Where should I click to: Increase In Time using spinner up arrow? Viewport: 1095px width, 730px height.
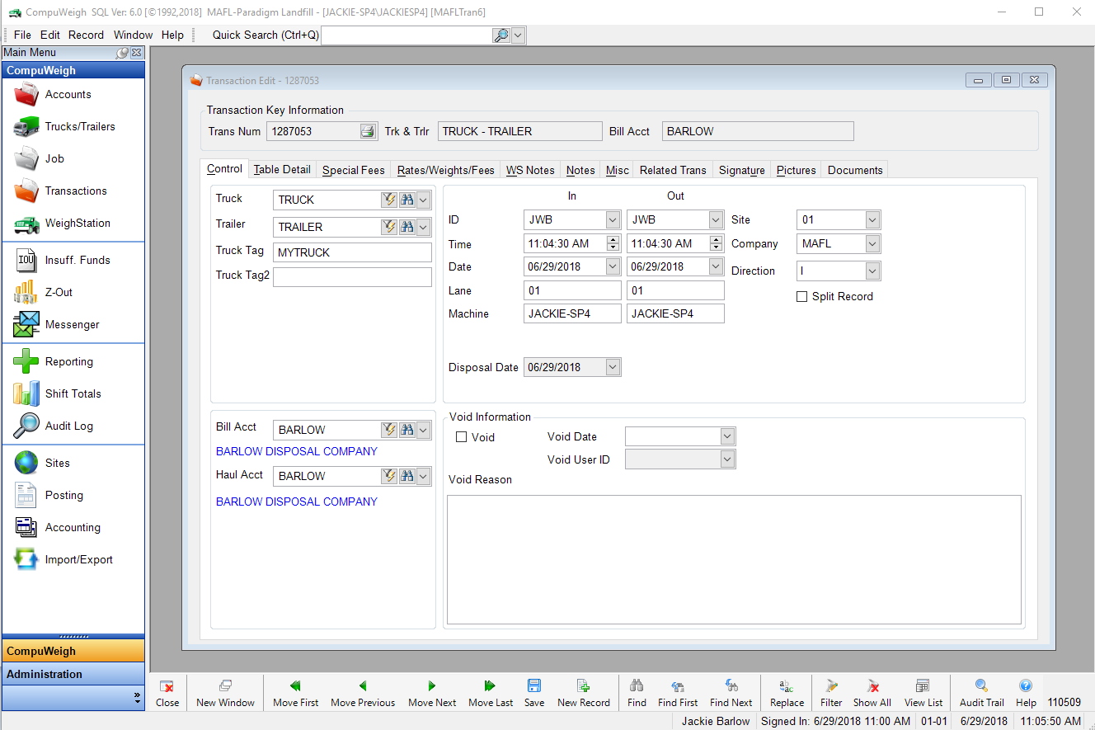(613, 240)
